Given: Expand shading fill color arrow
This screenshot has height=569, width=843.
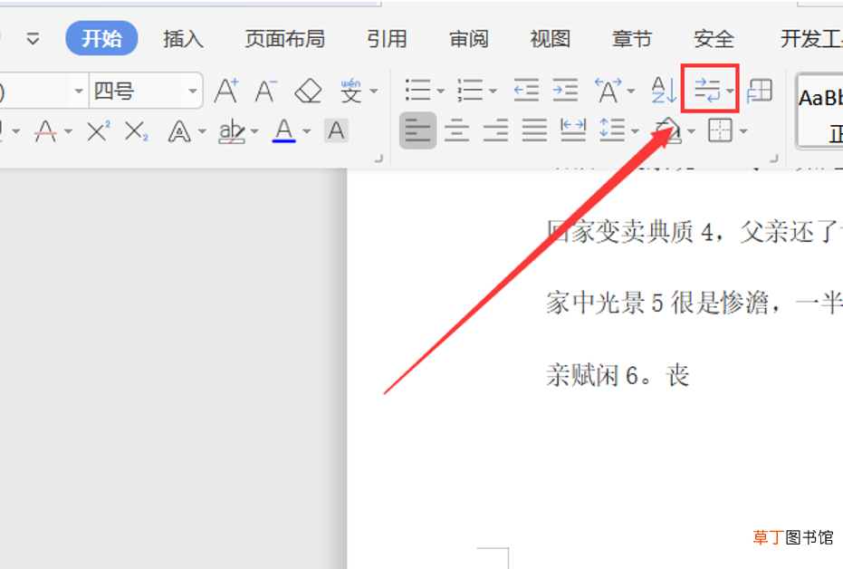Looking at the screenshot, I should [692, 131].
